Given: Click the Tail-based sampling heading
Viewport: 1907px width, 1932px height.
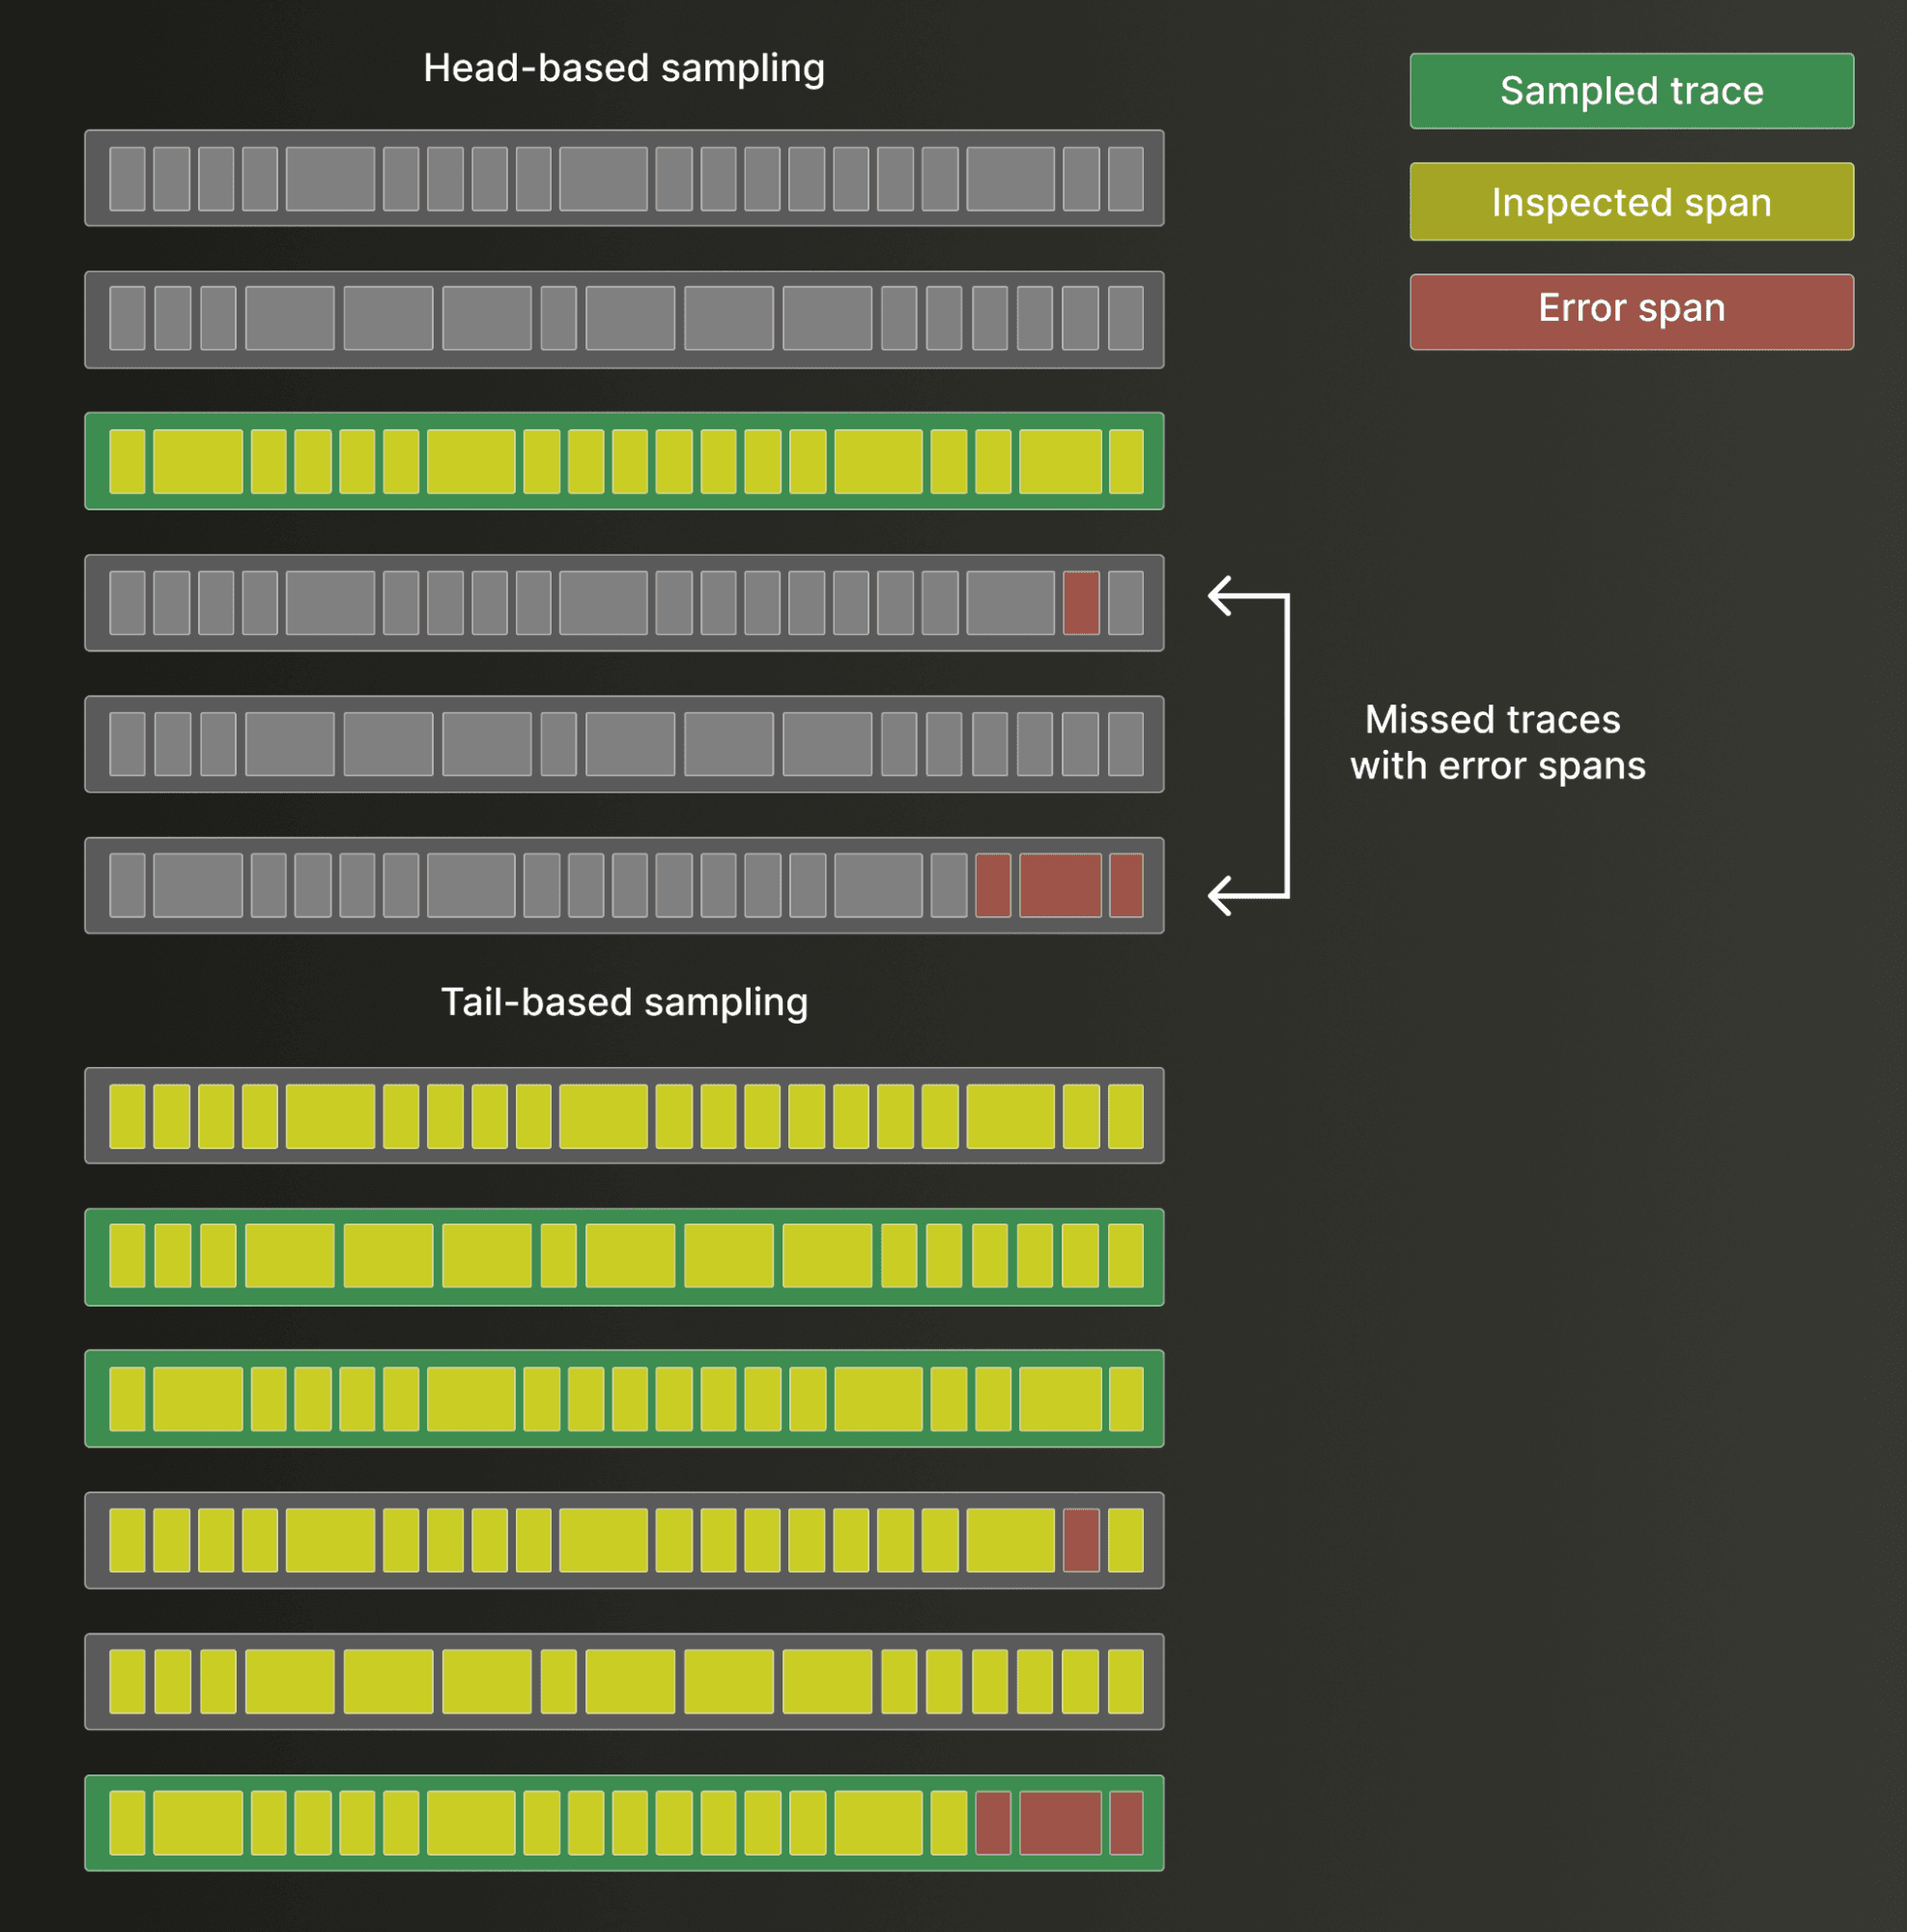Looking at the screenshot, I should coord(624,1002).
